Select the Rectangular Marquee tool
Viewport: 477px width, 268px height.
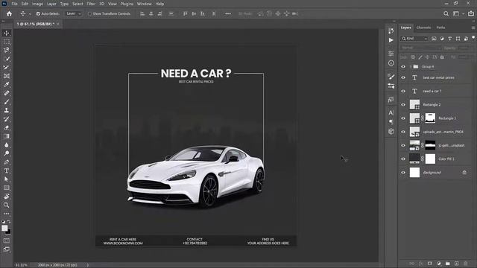(x=7, y=42)
